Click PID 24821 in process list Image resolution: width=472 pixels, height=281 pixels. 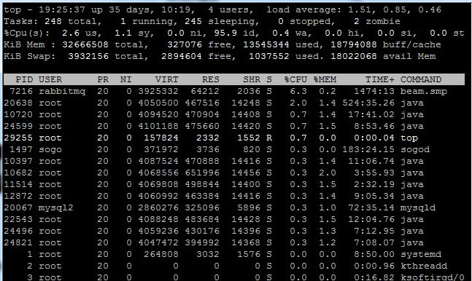pyautogui.click(x=18, y=242)
